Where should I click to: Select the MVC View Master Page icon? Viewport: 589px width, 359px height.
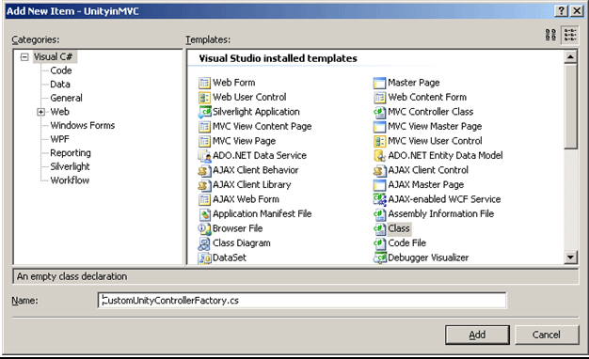(379, 127)
